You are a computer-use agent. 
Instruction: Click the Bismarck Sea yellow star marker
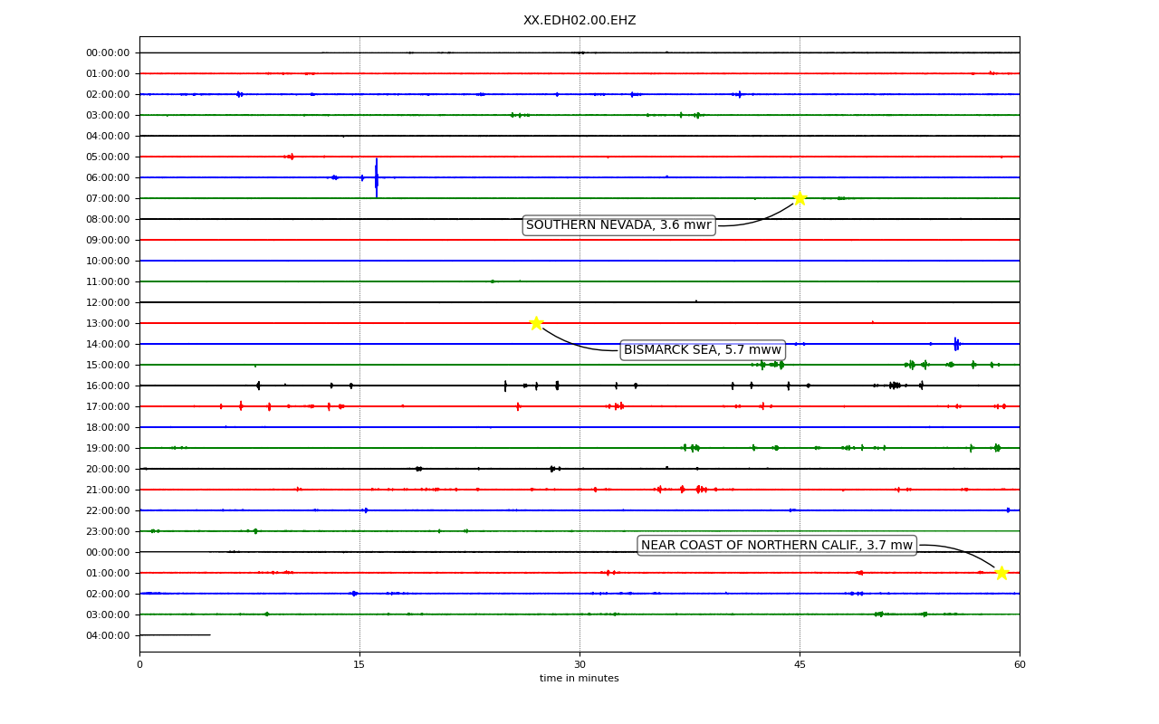point(536,323)
